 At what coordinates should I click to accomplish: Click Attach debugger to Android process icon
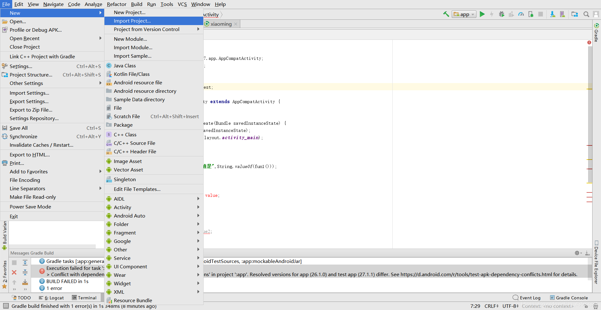[531, 14]
